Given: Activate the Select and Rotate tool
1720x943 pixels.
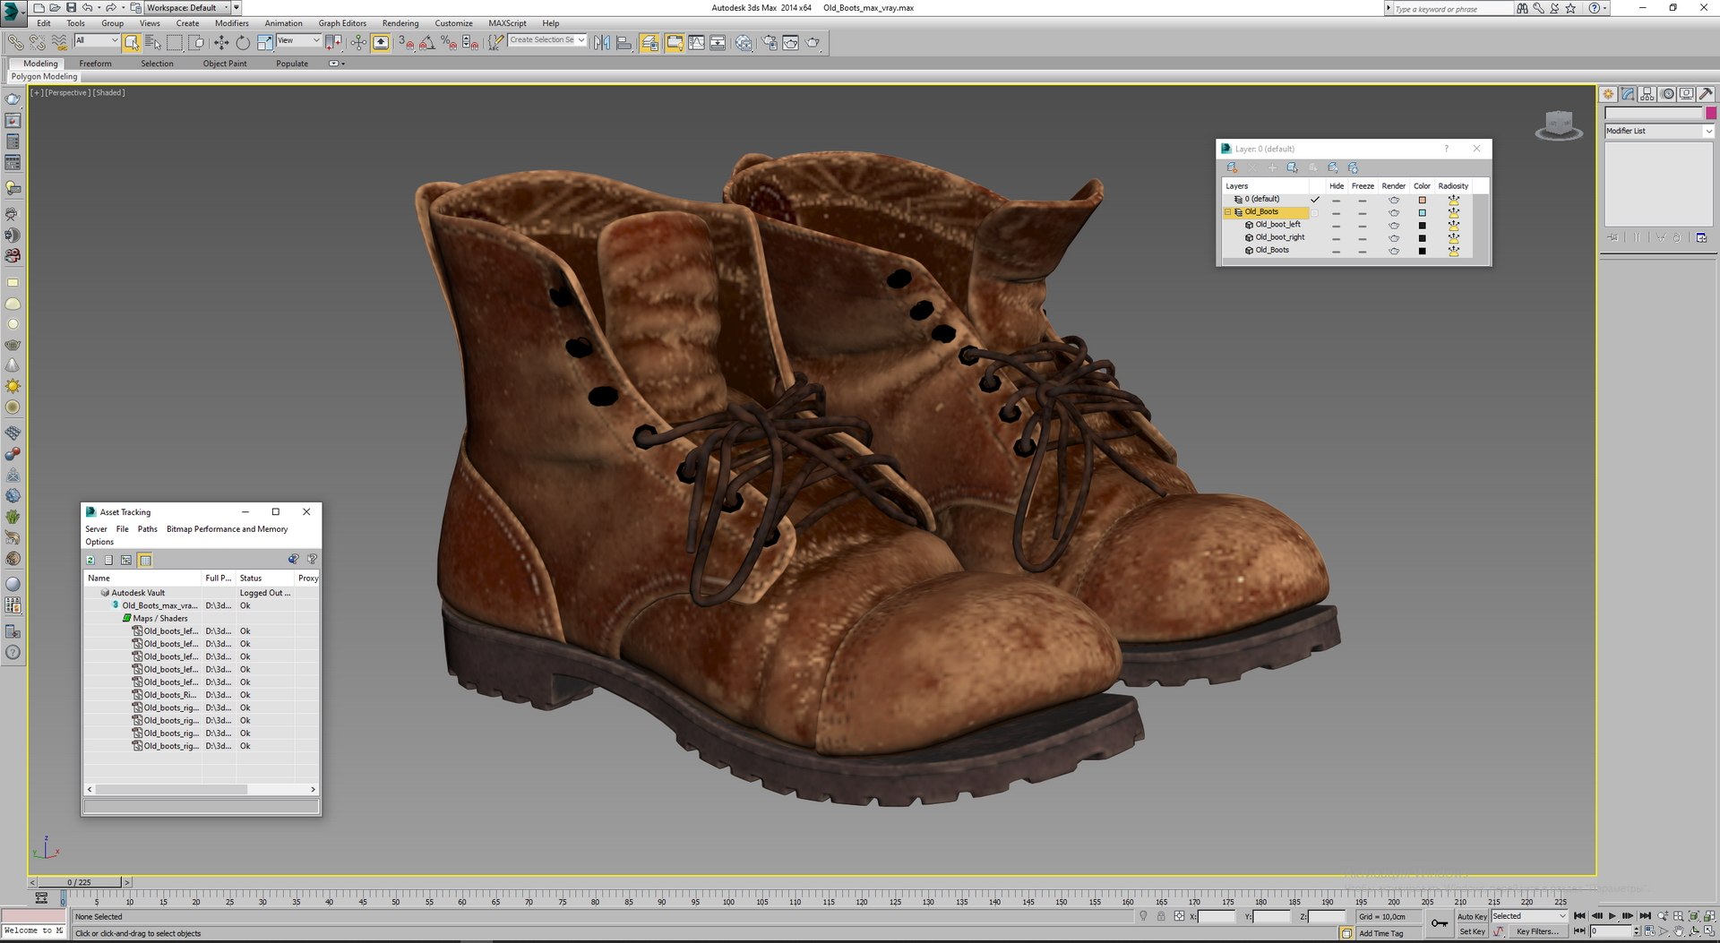Looking at the screenshot, I should tap(243, 42).
